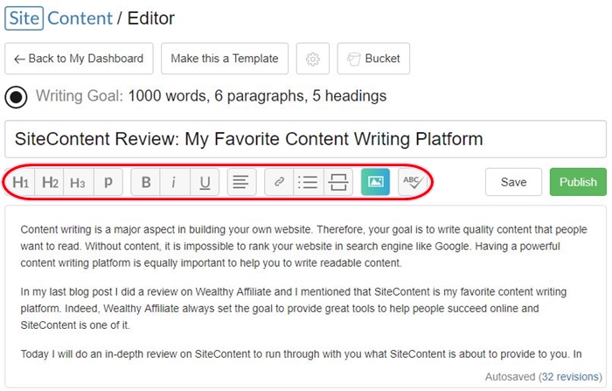612x391 pixels.
Task: Open the 32 revisions link
Action: point(570,376)
